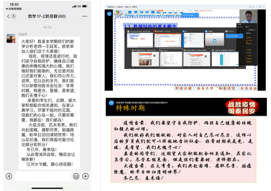271x191 pixels.
Task: Tap 王延军's profile avatar
Action: click(11, 38)
